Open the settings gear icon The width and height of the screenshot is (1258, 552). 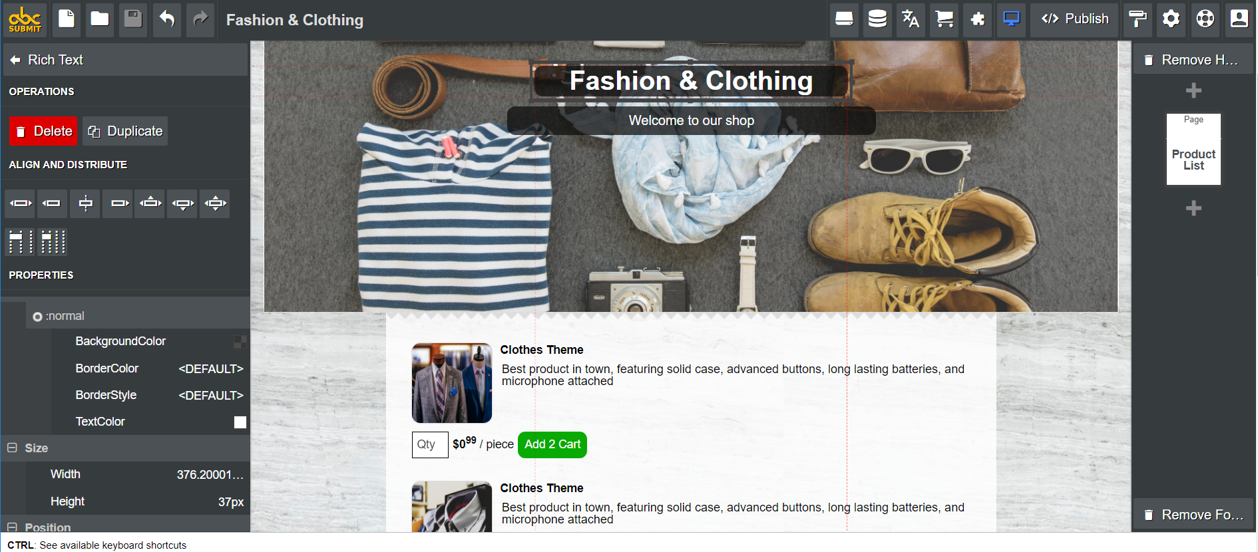point(1171,19)
